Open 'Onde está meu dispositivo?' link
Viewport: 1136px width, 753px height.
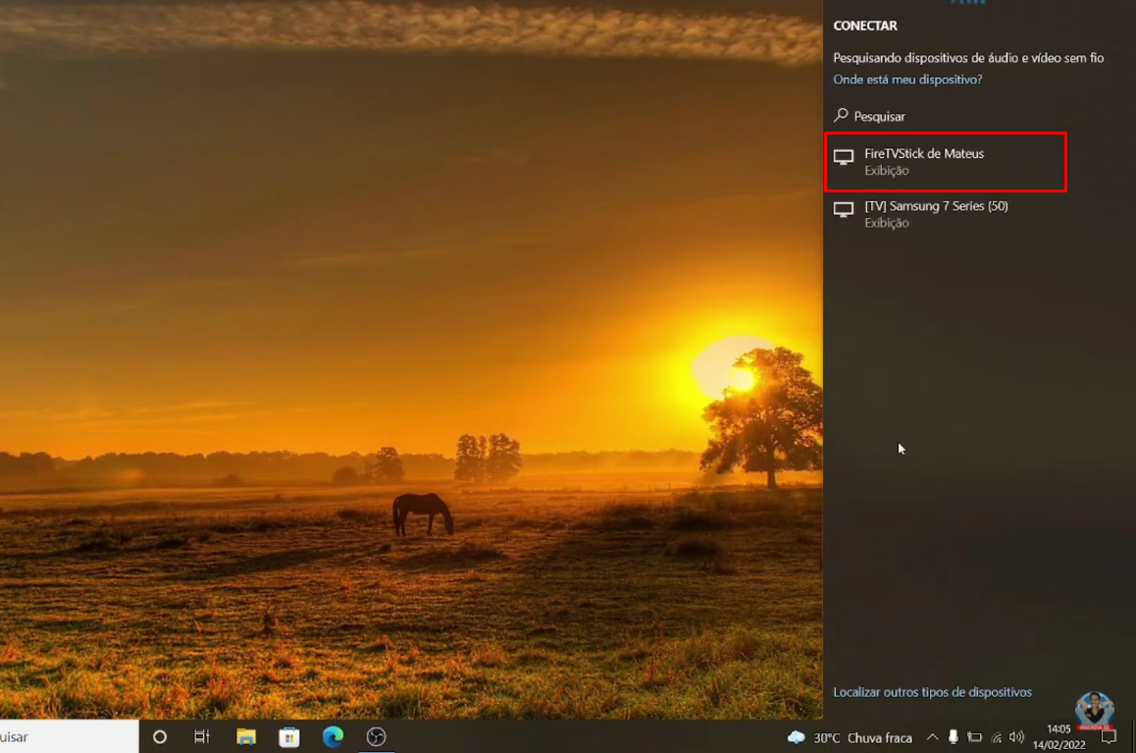[907, 80]
